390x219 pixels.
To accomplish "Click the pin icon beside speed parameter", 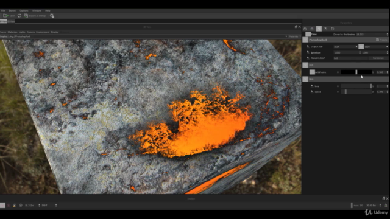I will pos(312,92).
